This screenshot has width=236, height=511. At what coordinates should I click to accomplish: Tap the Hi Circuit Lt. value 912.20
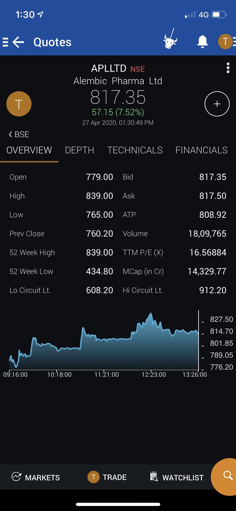213,290
